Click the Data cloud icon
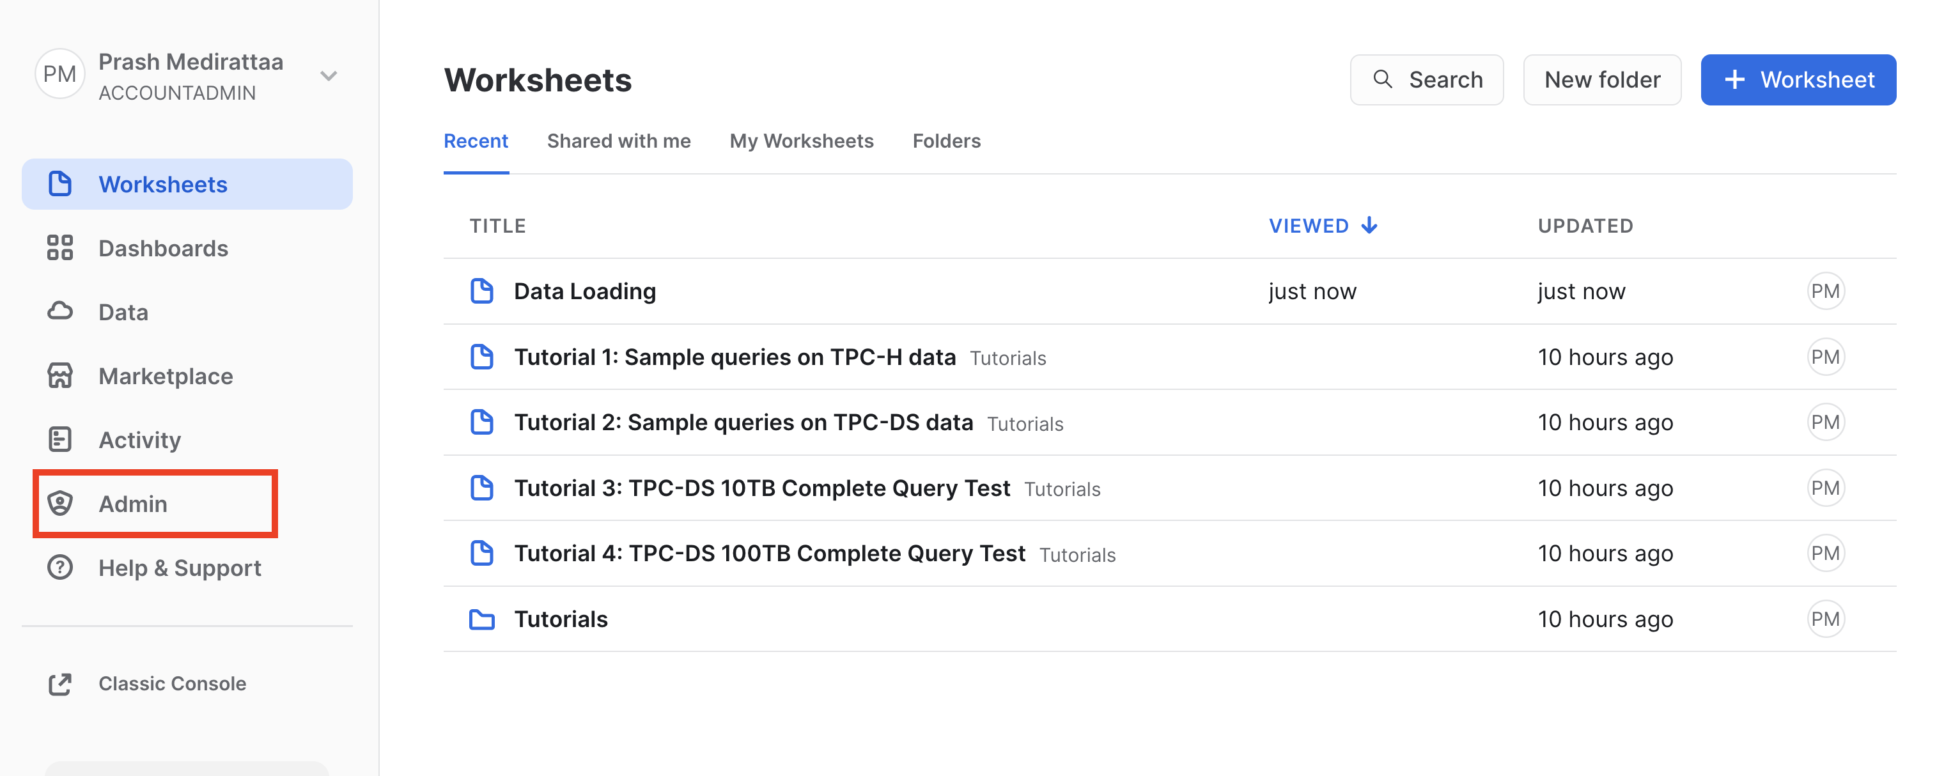This screenshot has width=1960, height=776. [60, 311]
